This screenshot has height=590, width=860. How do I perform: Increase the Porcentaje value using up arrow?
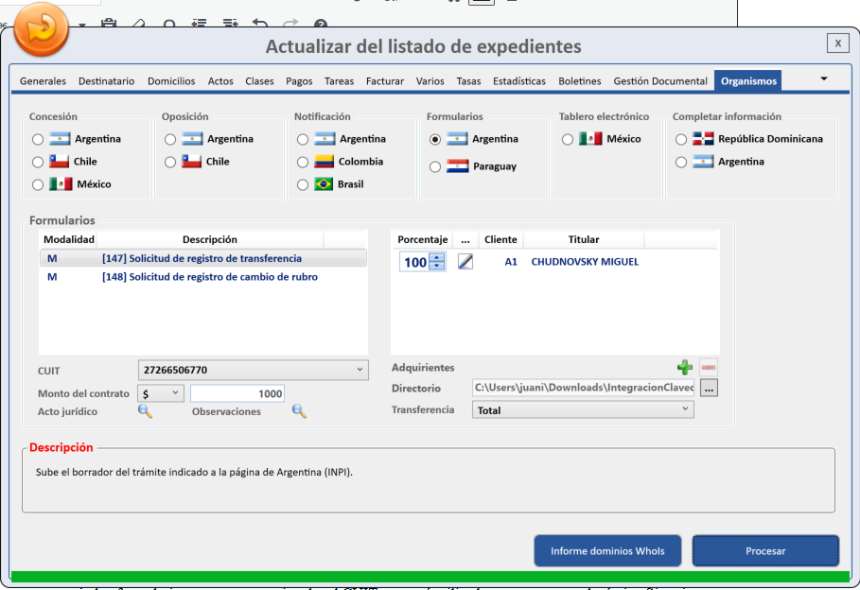click(x=436, y=257)
